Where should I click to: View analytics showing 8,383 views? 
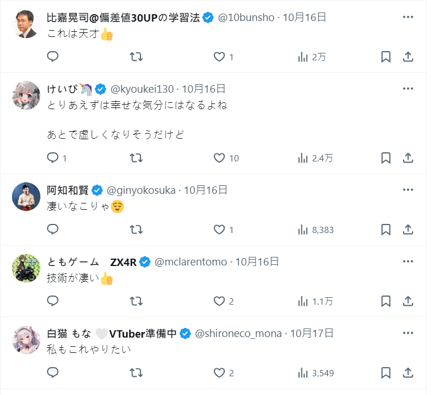coord(316,230)
